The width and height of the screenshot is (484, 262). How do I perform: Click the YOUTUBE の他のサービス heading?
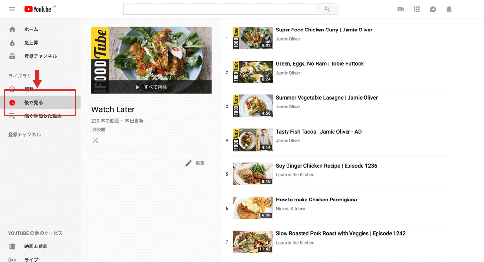35,233
